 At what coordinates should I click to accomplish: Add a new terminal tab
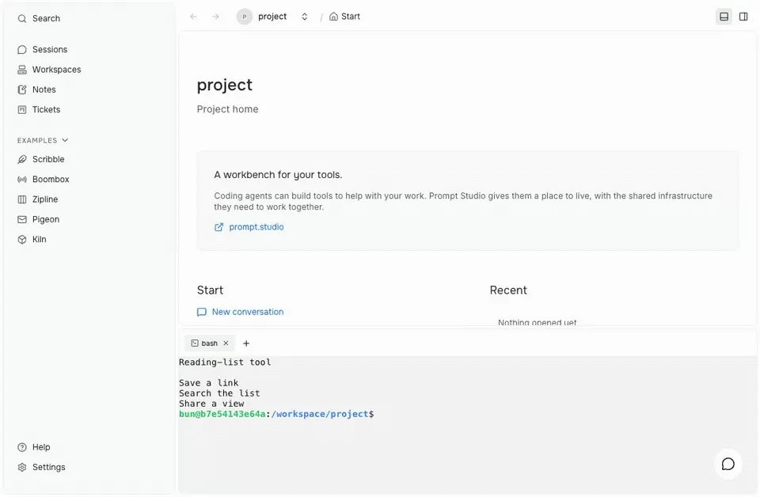246,343
